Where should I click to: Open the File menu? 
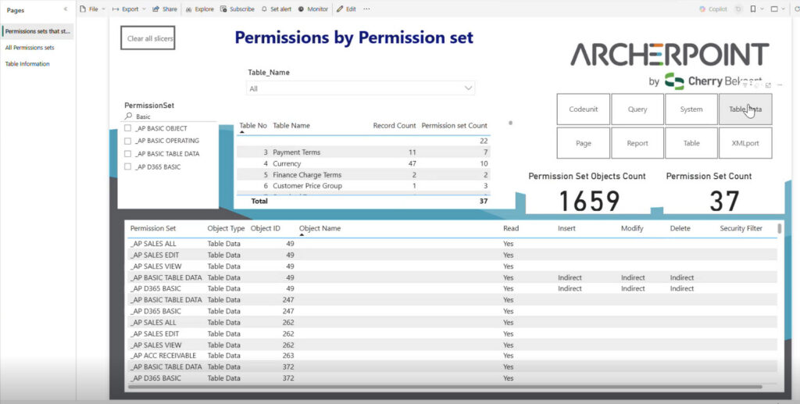92,9
